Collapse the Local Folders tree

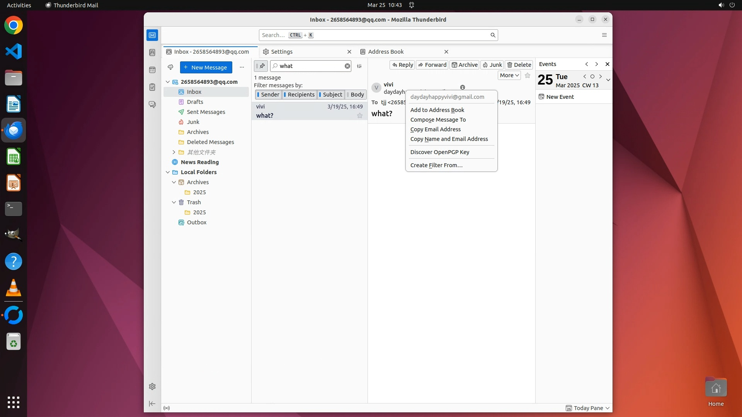(x=168, y=172)
